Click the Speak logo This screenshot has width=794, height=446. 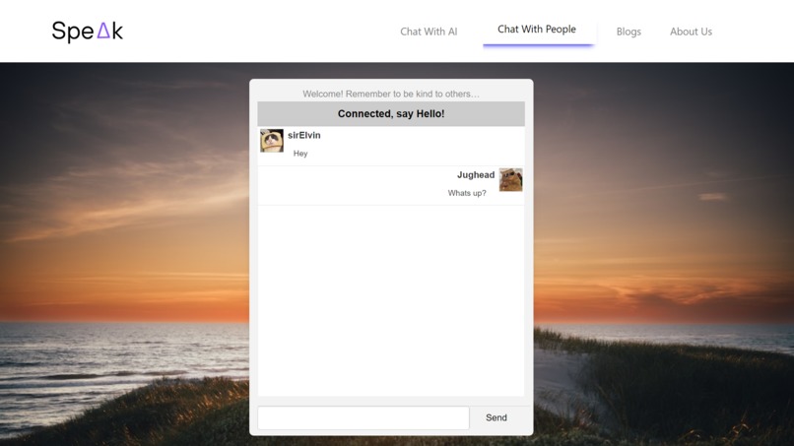(87, 31)
